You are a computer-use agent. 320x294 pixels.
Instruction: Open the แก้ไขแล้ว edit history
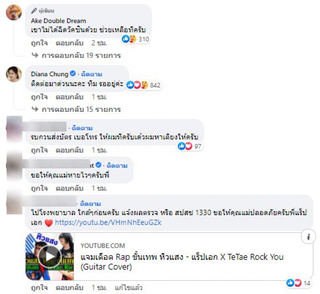click(128, 288)
